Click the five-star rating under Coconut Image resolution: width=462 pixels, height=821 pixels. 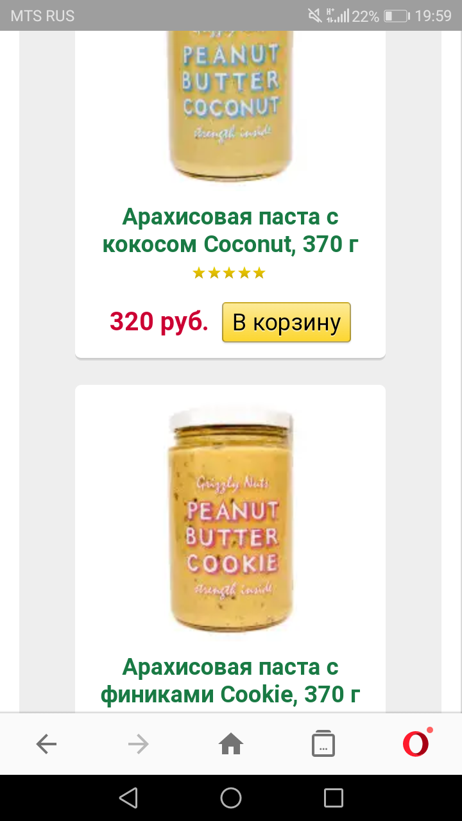[229, 273]
